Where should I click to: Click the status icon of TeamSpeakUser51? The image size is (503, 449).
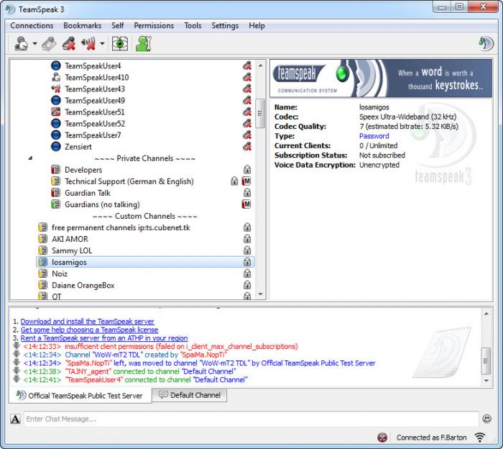pyautogui.click(x=56, y=112)
